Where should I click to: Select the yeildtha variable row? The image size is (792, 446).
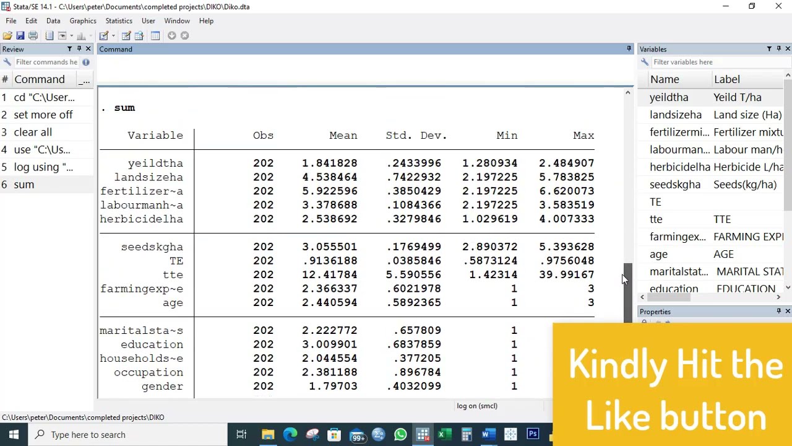pos(710,97)
